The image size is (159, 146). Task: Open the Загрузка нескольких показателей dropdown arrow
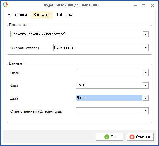point(145,34)
